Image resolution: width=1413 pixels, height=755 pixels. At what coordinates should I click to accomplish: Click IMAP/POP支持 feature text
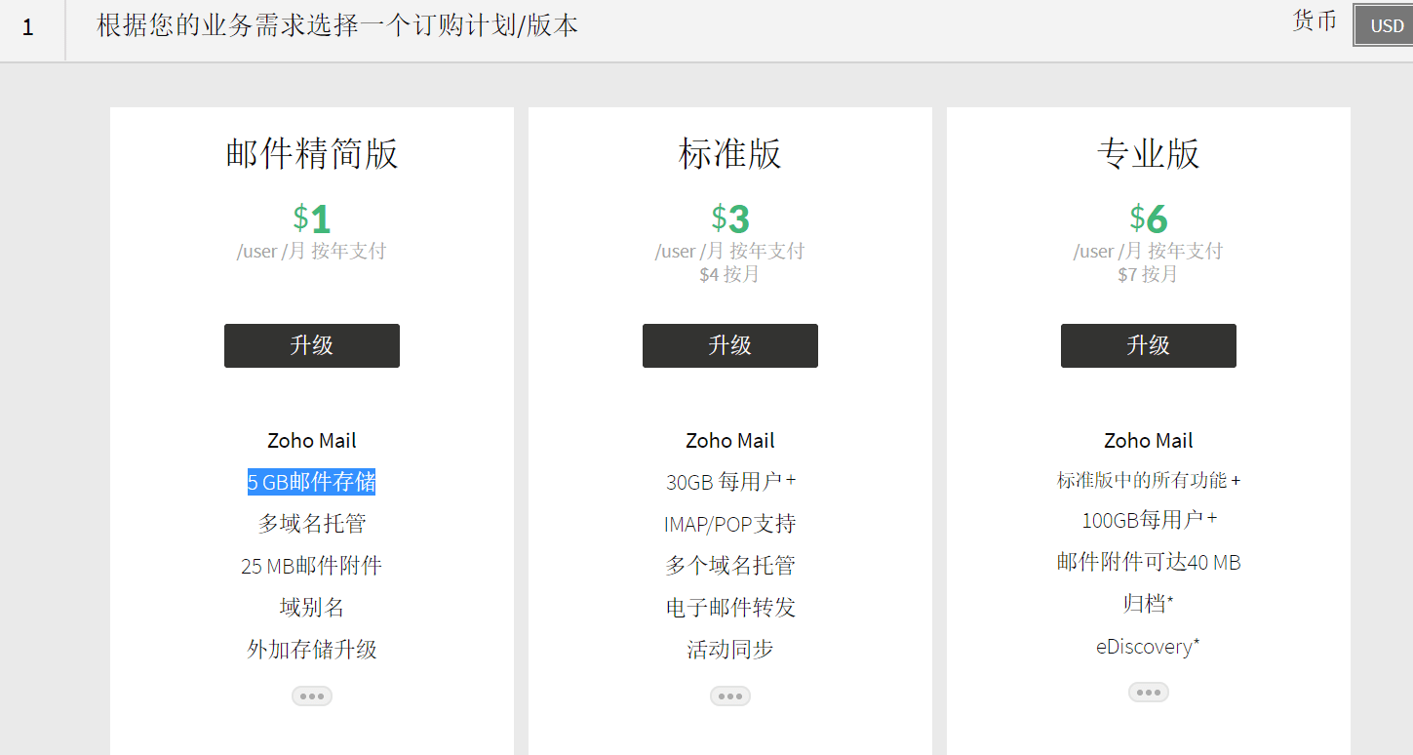pyautogui.click(x=730, y=524)
